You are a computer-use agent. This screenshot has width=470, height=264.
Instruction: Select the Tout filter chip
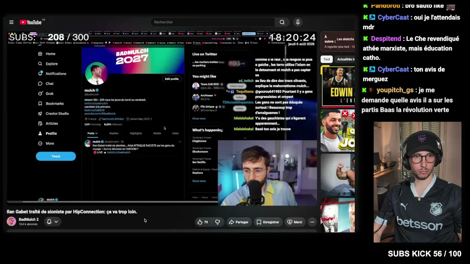(326, 59)
